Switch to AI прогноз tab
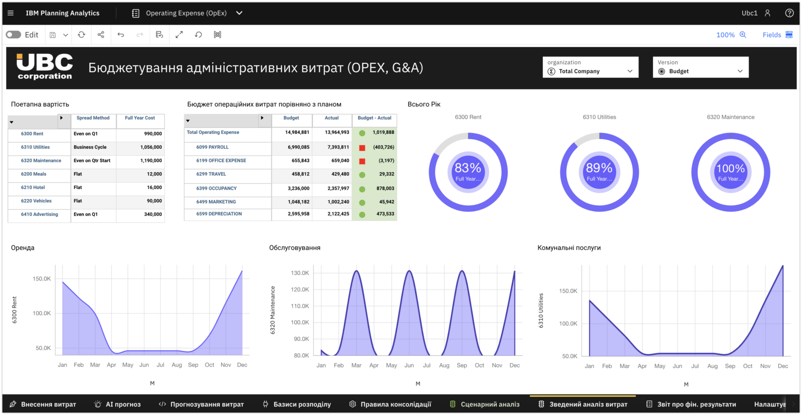This screenshot has height=415, width=802. point(117,404)
